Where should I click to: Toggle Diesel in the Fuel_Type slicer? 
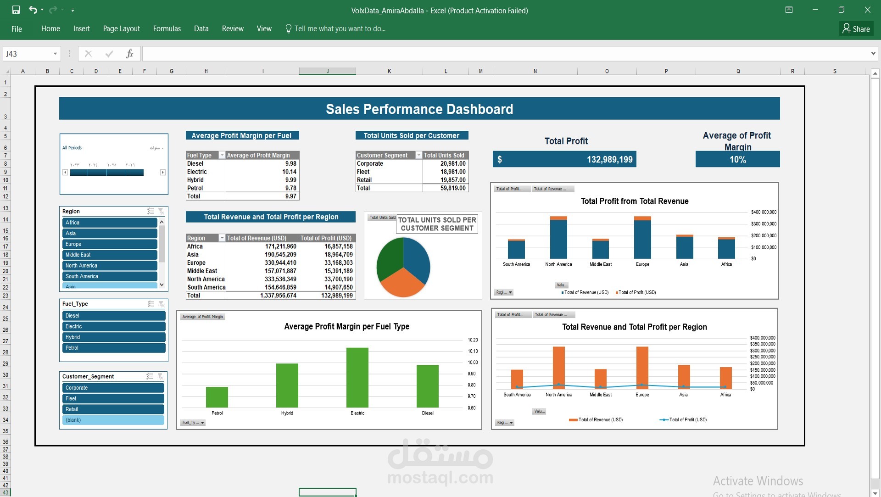point(113,316)
